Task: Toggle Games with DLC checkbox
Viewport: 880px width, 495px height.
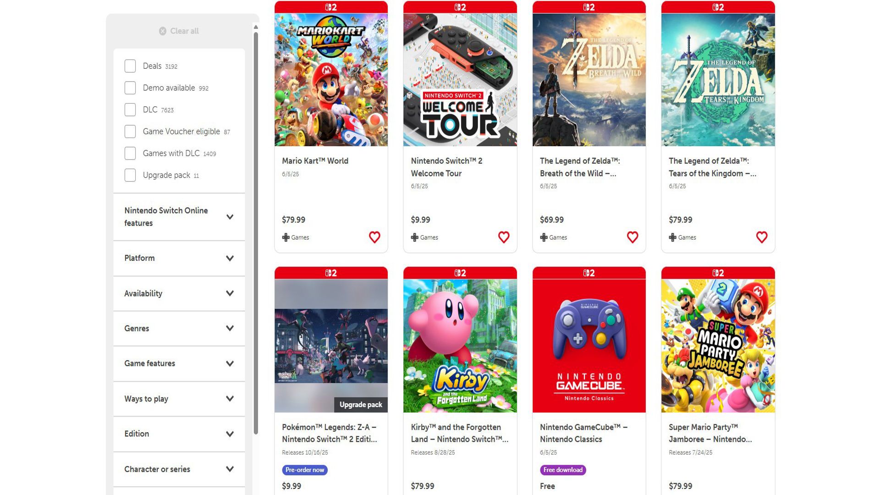Action: (130, 153)
